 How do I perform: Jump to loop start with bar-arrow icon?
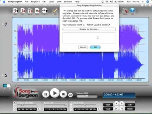tap(117, 108)
